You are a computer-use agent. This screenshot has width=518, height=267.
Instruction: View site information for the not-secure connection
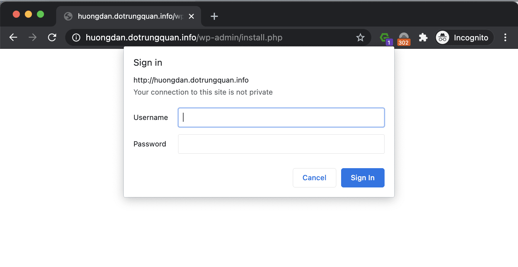[76, 37]
